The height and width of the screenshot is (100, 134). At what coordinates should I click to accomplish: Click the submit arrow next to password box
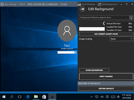click(x=76, y=52)
